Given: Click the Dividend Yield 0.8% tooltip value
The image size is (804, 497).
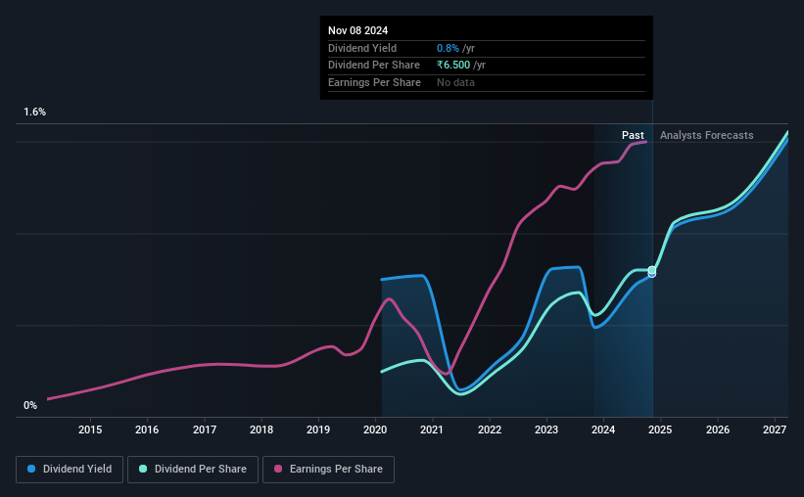Looking at the screenshot, I should click(448, 48).
